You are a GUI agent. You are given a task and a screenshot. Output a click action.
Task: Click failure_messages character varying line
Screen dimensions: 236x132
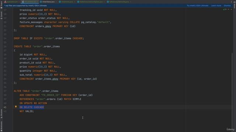click(65, 22)
